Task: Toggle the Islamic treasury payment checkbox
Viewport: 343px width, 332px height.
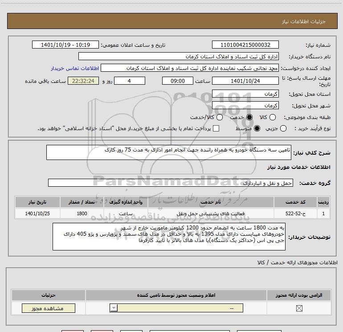Action: pos(216,128)
